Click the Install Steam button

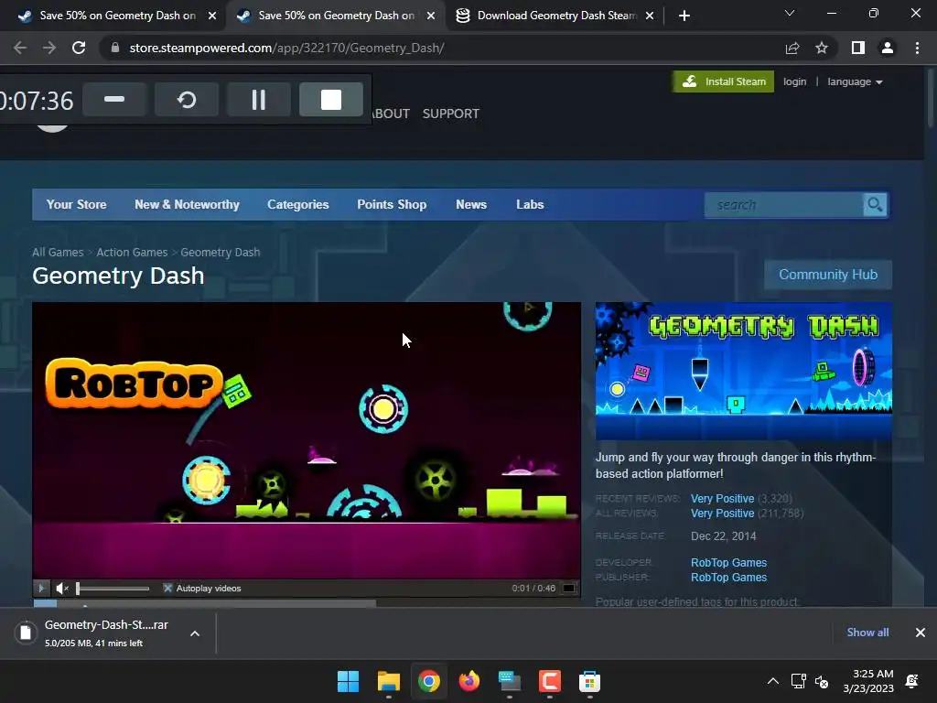pos(724,81)
